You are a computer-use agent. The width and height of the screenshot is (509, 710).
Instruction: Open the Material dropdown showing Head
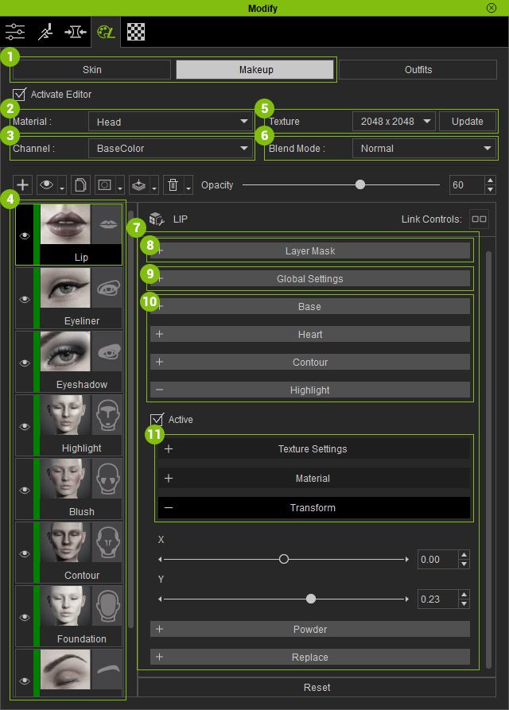click(x=171, y=122)
